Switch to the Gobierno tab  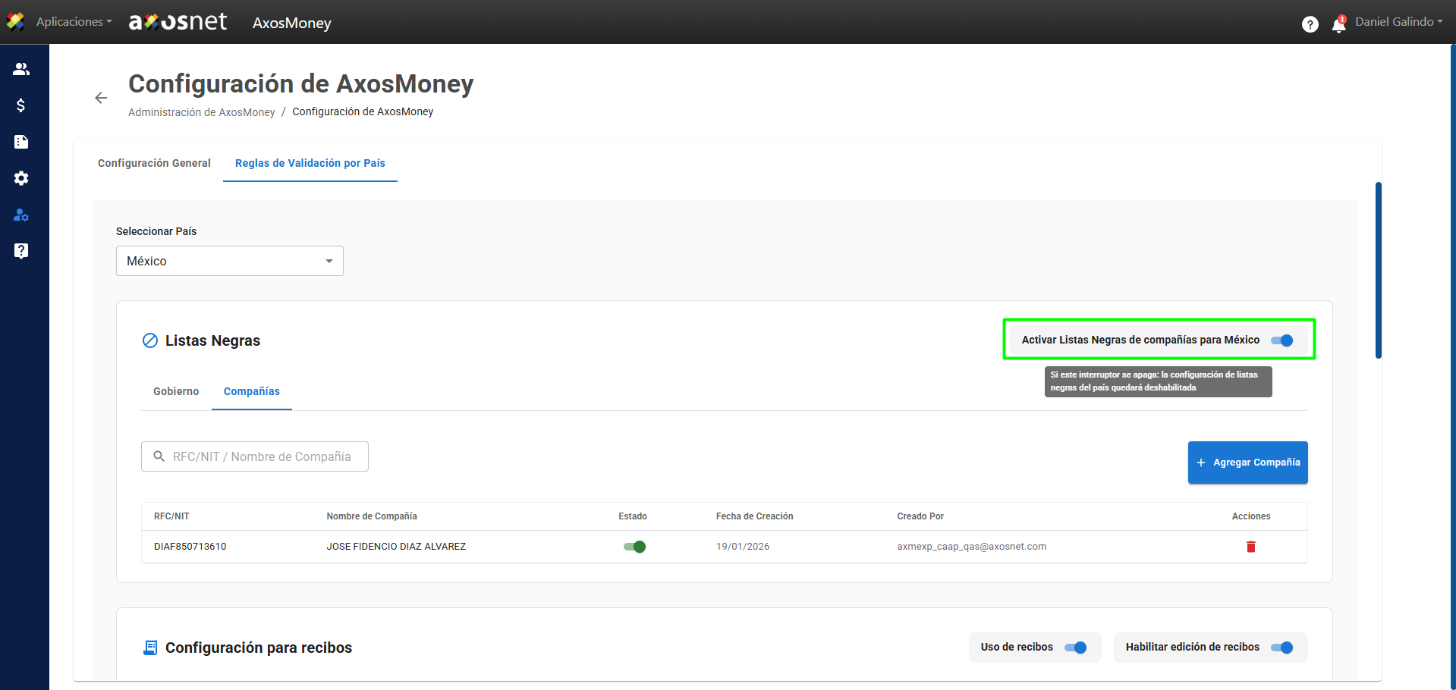click(x=176, y=391)
